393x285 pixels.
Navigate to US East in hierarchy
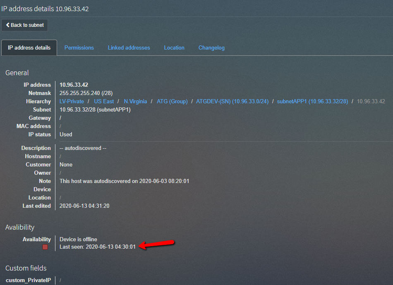tap(104, 101)
